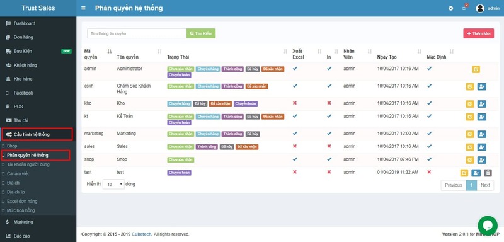Assign users to the kho role

click(x=481, y=104)
